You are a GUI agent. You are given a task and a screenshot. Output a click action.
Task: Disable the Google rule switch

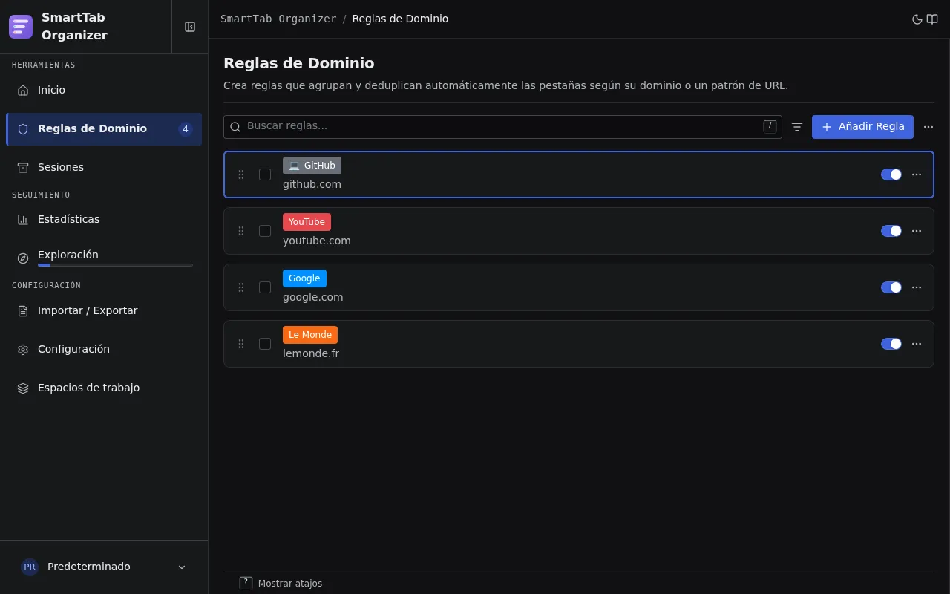pyautogui.click(x=891, y=287)
